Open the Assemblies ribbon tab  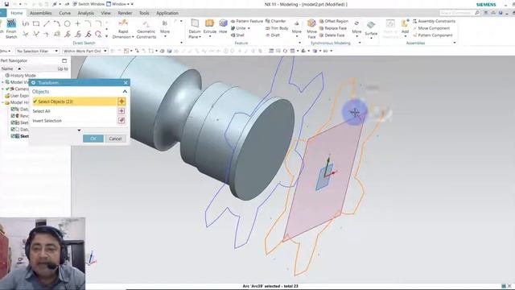(41, 13)
